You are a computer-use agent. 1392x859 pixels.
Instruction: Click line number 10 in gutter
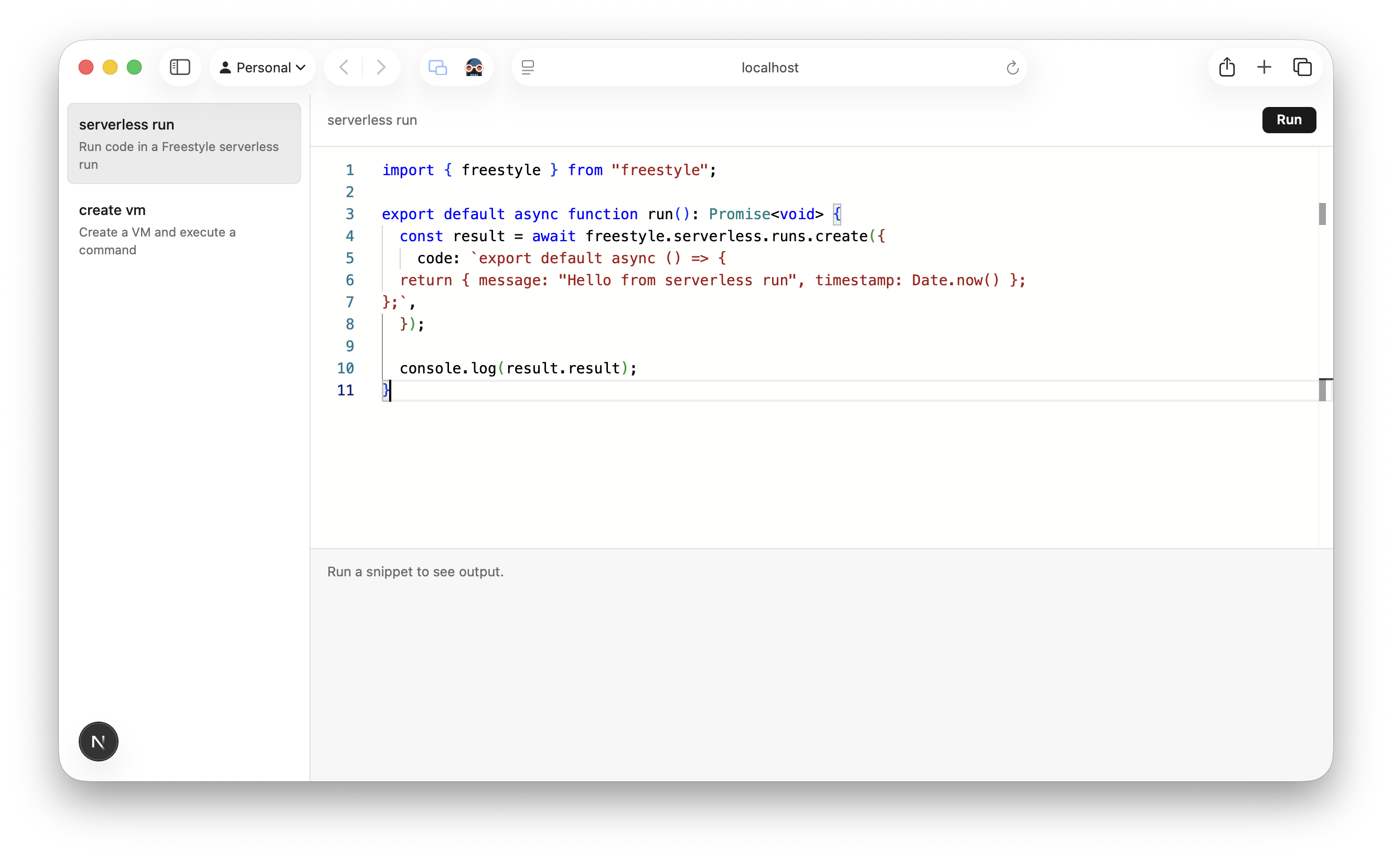click(x=346, y=368)
